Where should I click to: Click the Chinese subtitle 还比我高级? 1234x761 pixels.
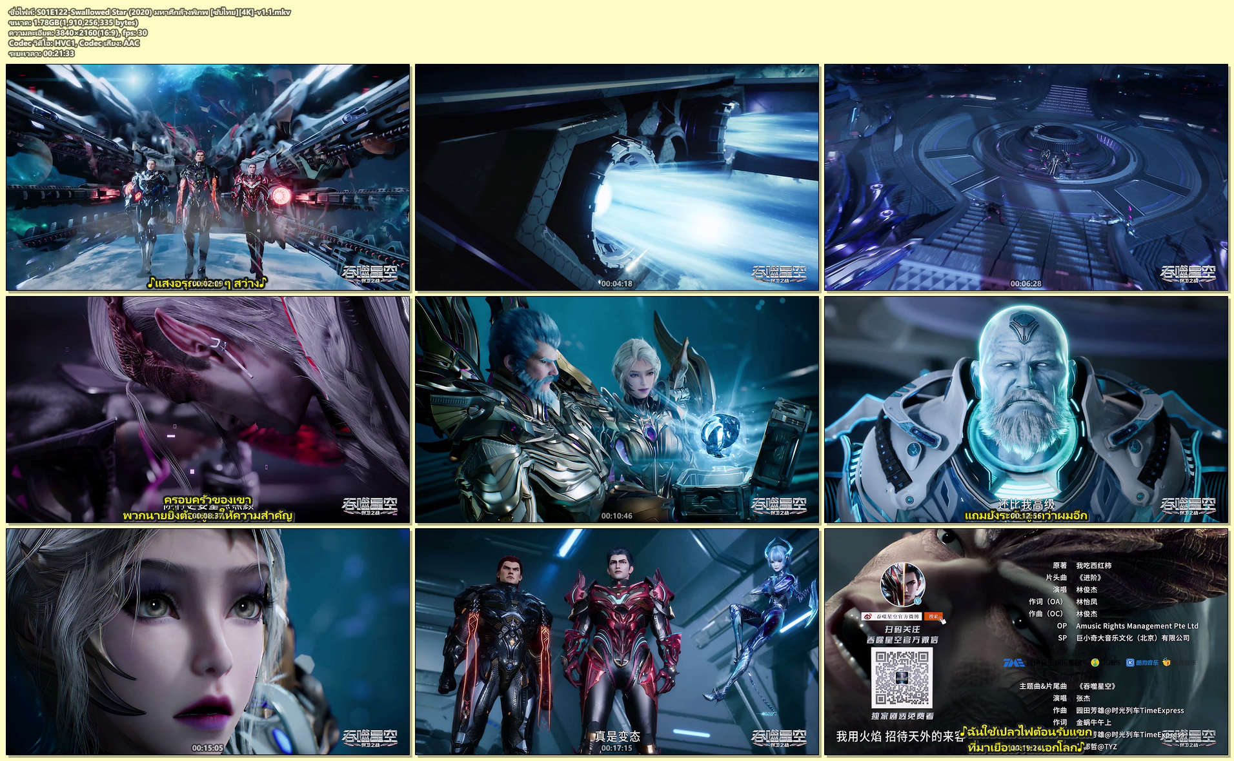[x=1026, y=504]
